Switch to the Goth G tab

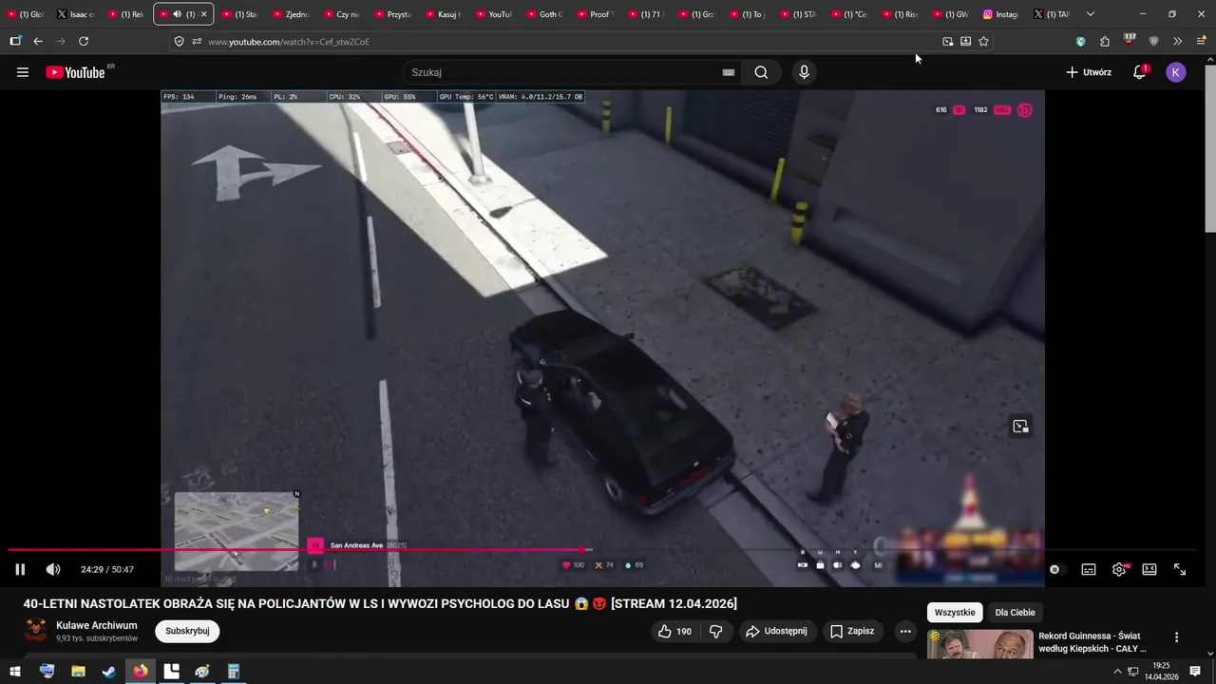(543, 14)
